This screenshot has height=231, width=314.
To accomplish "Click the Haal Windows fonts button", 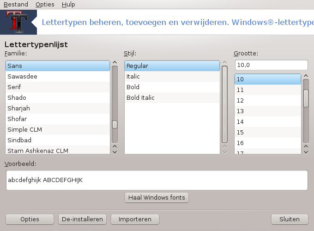I will point(157,198).
